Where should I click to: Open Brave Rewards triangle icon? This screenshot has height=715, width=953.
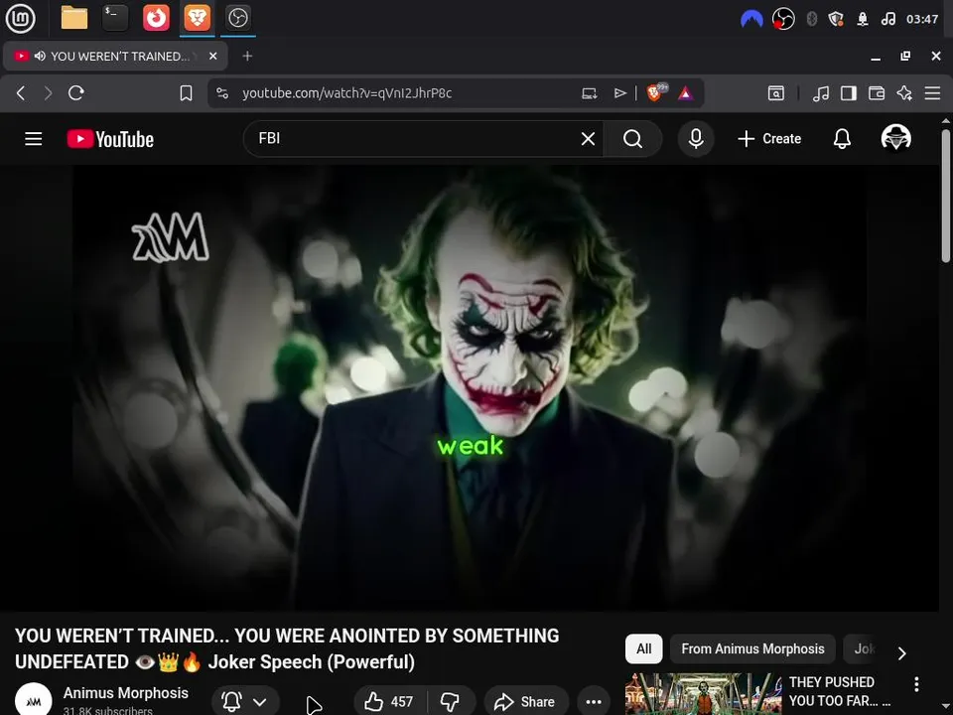[x=686, y=93]
